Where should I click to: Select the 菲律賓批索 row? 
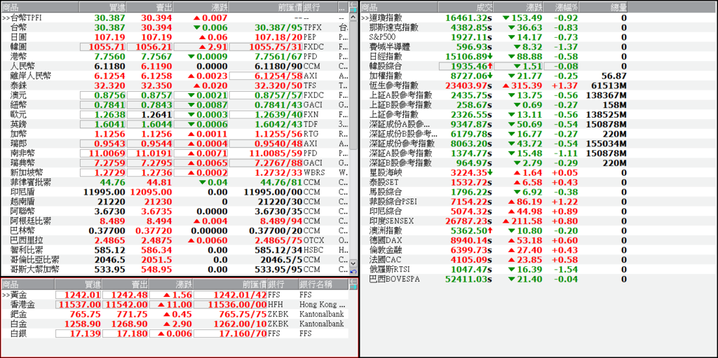[175, 182]
